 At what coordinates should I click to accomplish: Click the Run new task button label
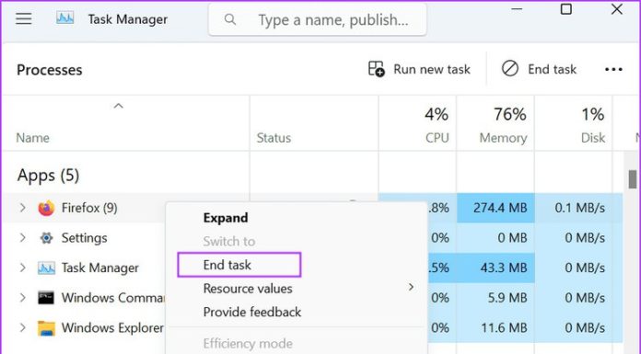[x=432, y=69]
